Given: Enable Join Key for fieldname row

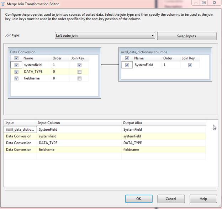Looking at the screenshot, I should 79,79.
